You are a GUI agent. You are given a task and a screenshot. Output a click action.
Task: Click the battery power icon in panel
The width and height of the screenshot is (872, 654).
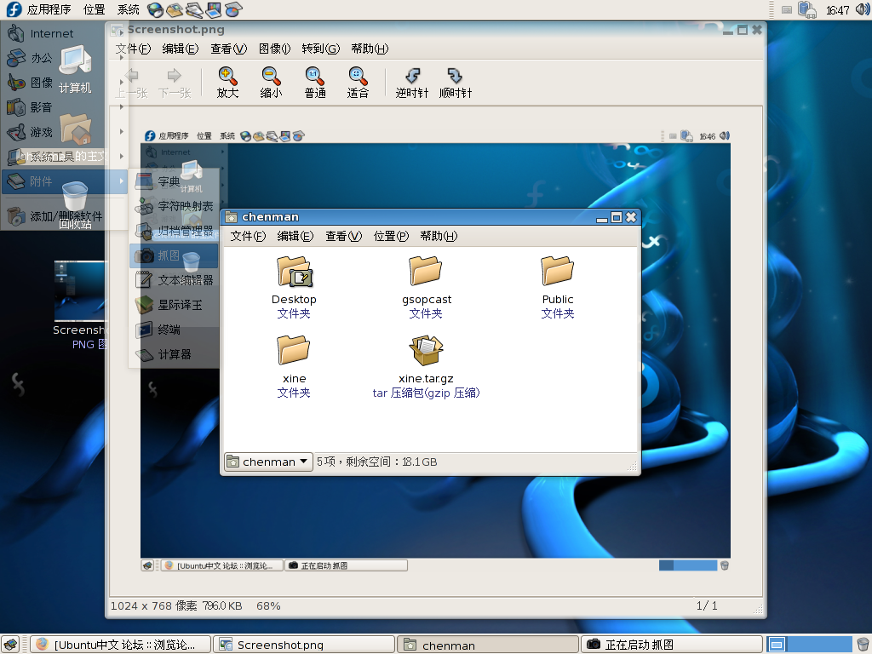click(806, 9)
